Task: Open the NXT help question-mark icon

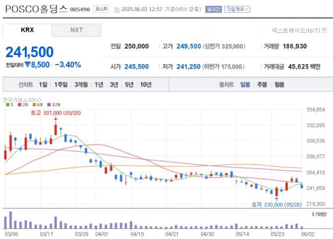Action: [324, 30]
